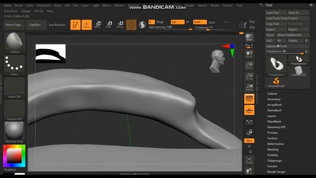This screenshot has width=316, height=178.
Task: Pick a color in the color picker square
Action: (14, 156)
